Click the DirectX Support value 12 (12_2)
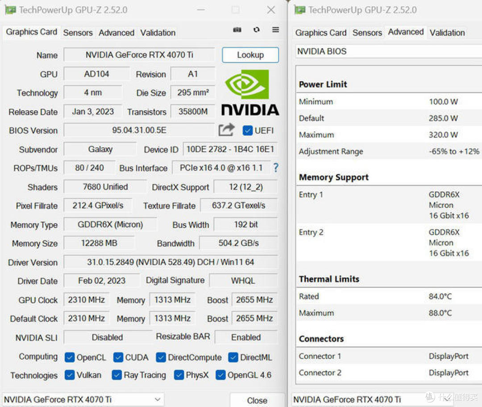This screenshot has height=407, width=482. coord(245,187)
